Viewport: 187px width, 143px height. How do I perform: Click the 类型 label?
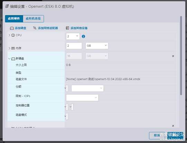point(18,73)
